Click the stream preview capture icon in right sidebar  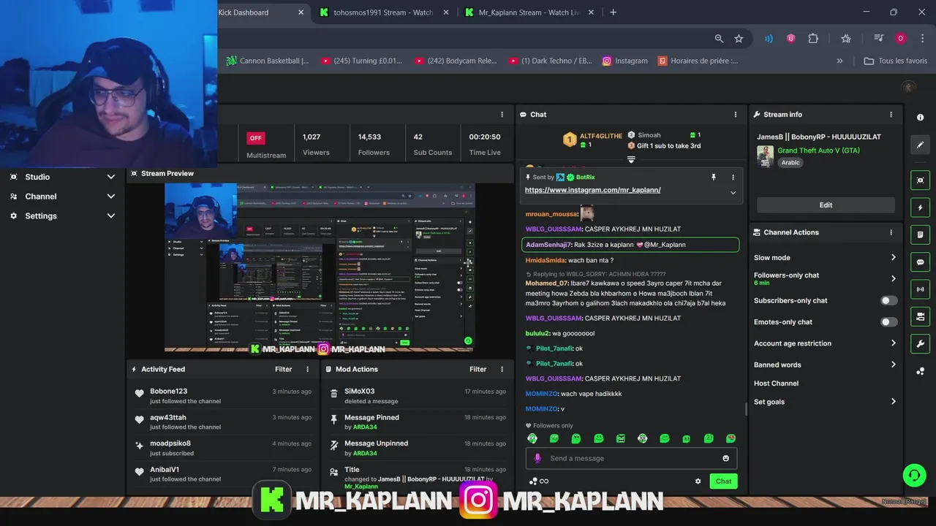coord(920,180)
